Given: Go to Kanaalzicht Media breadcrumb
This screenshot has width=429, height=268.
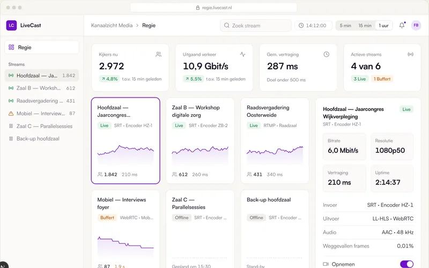Looking at the screenshot, I should click(x=112, y=25).
